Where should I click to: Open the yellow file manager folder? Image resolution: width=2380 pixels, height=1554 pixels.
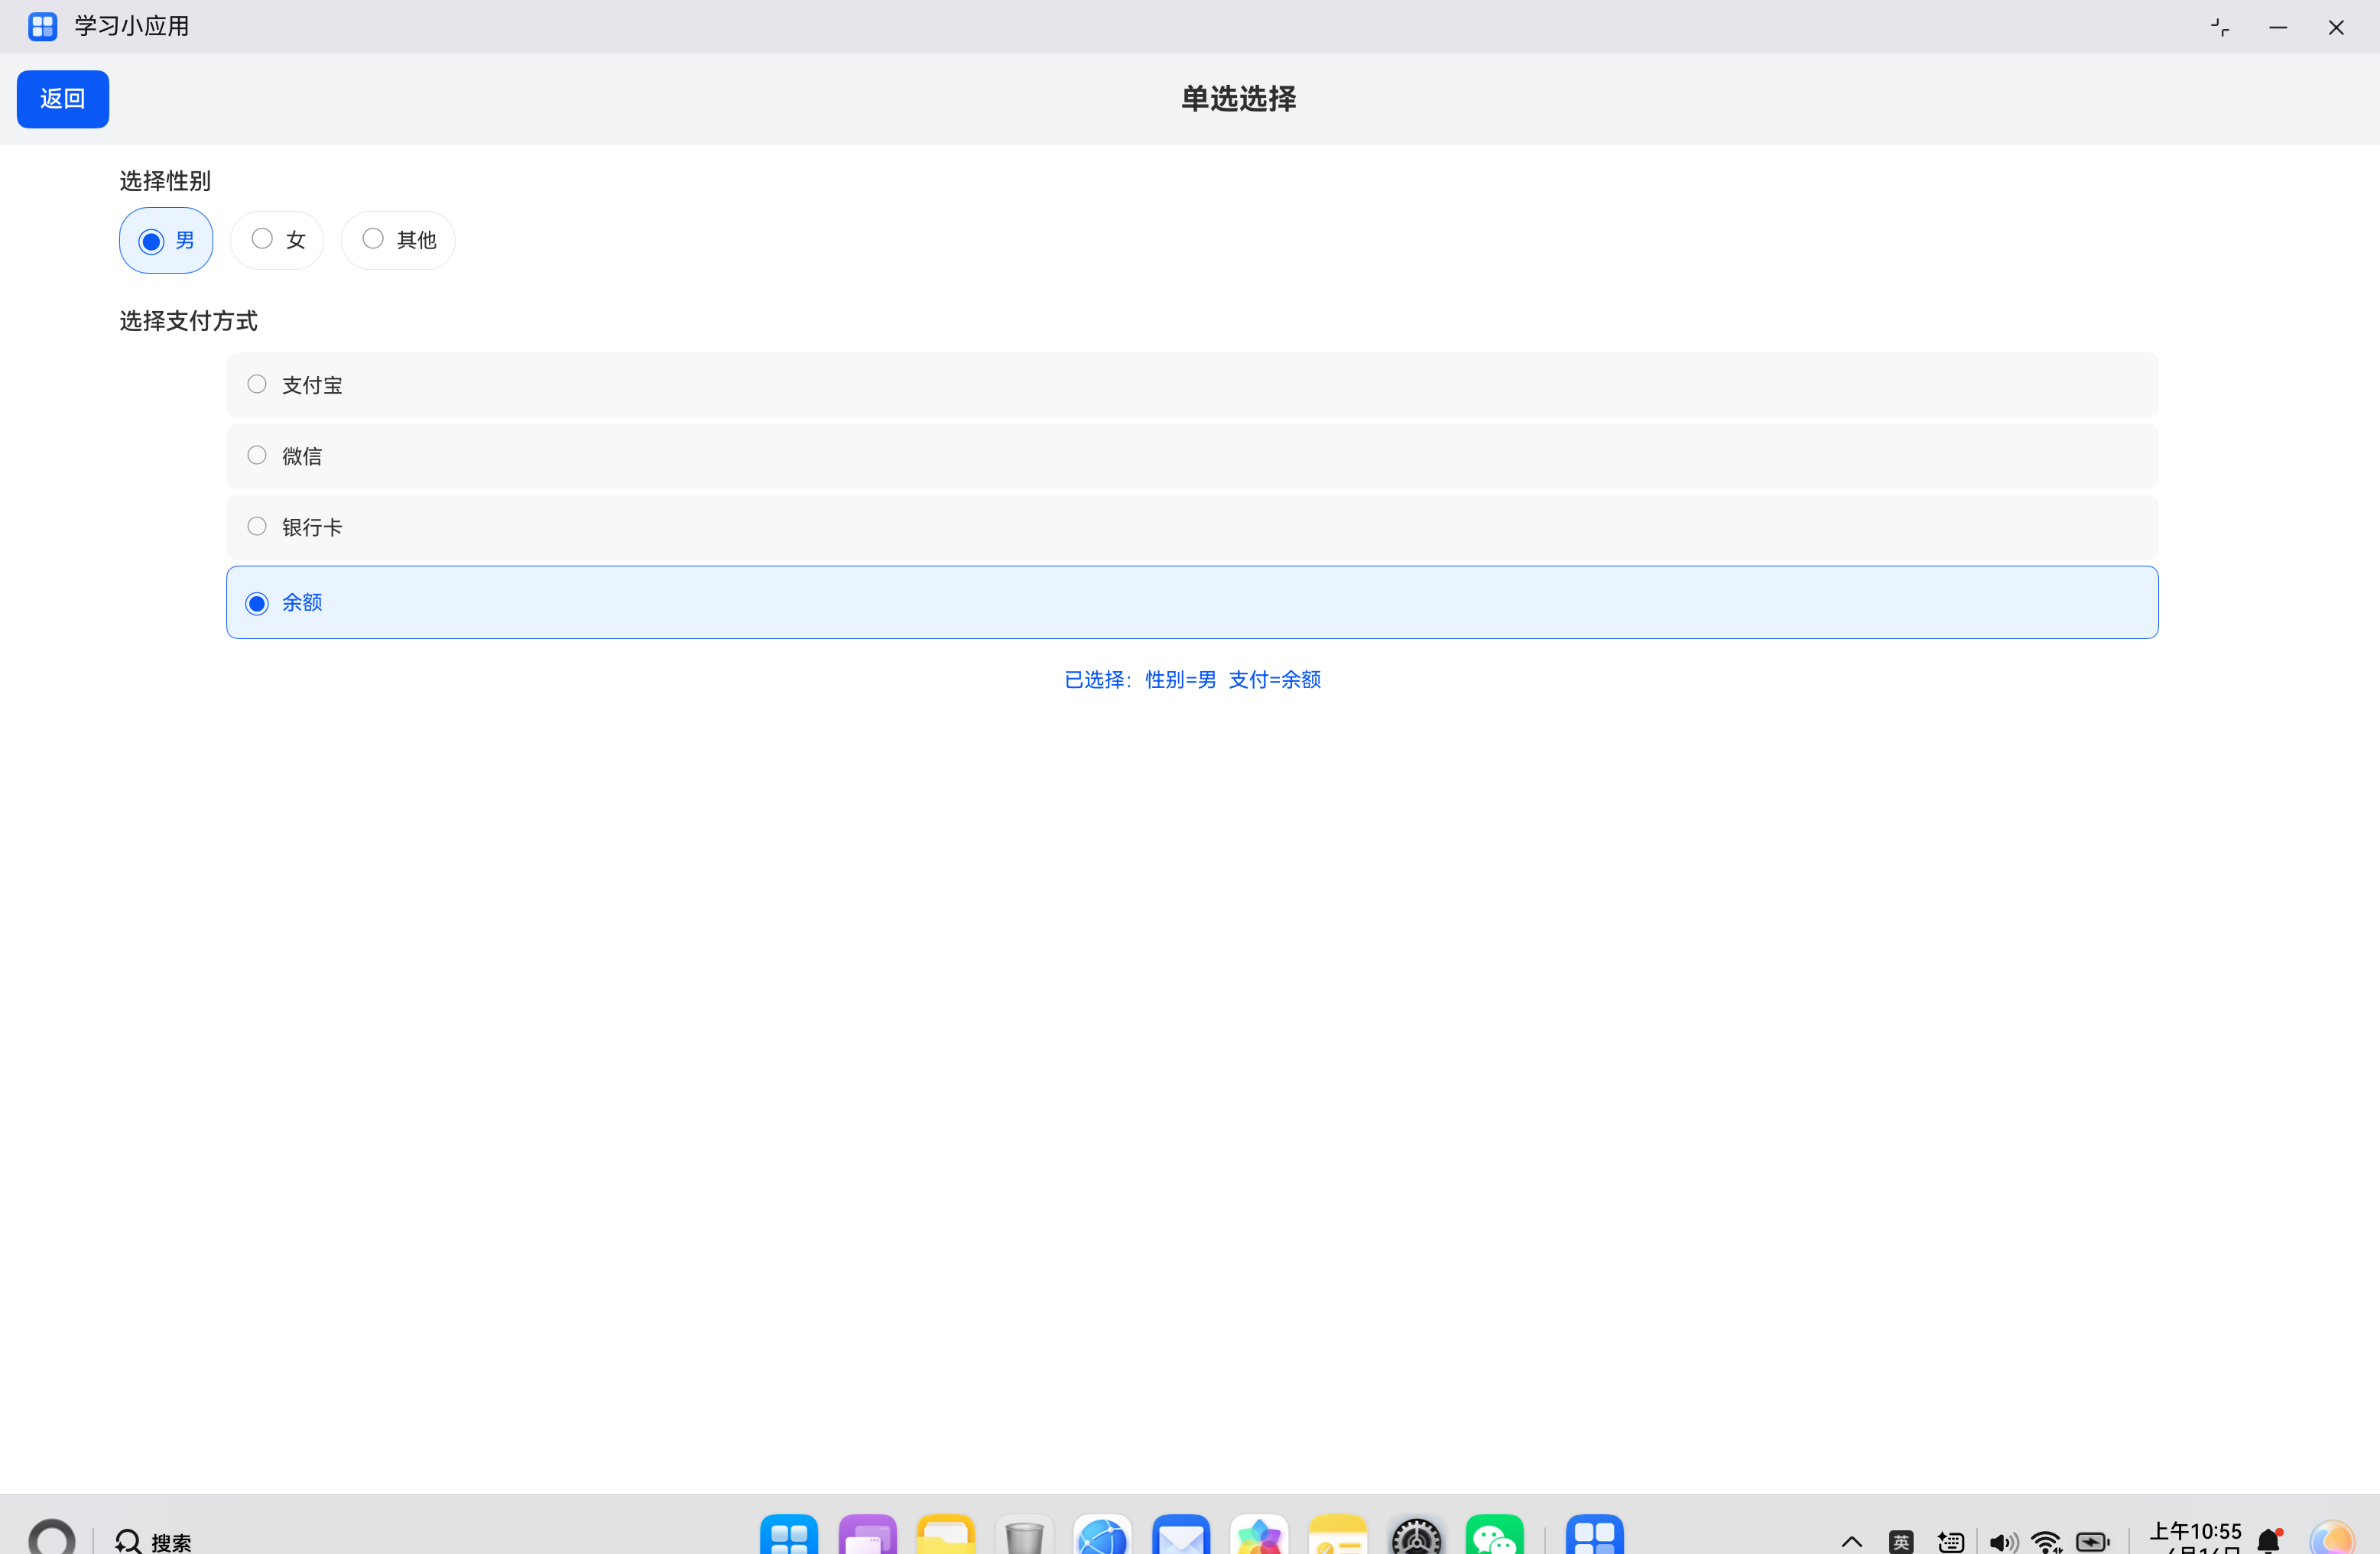(946, 1536)
